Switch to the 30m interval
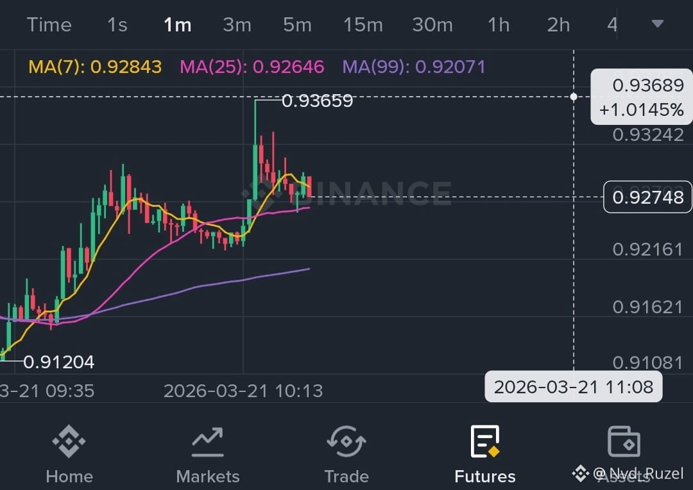 tap(432, 25)
